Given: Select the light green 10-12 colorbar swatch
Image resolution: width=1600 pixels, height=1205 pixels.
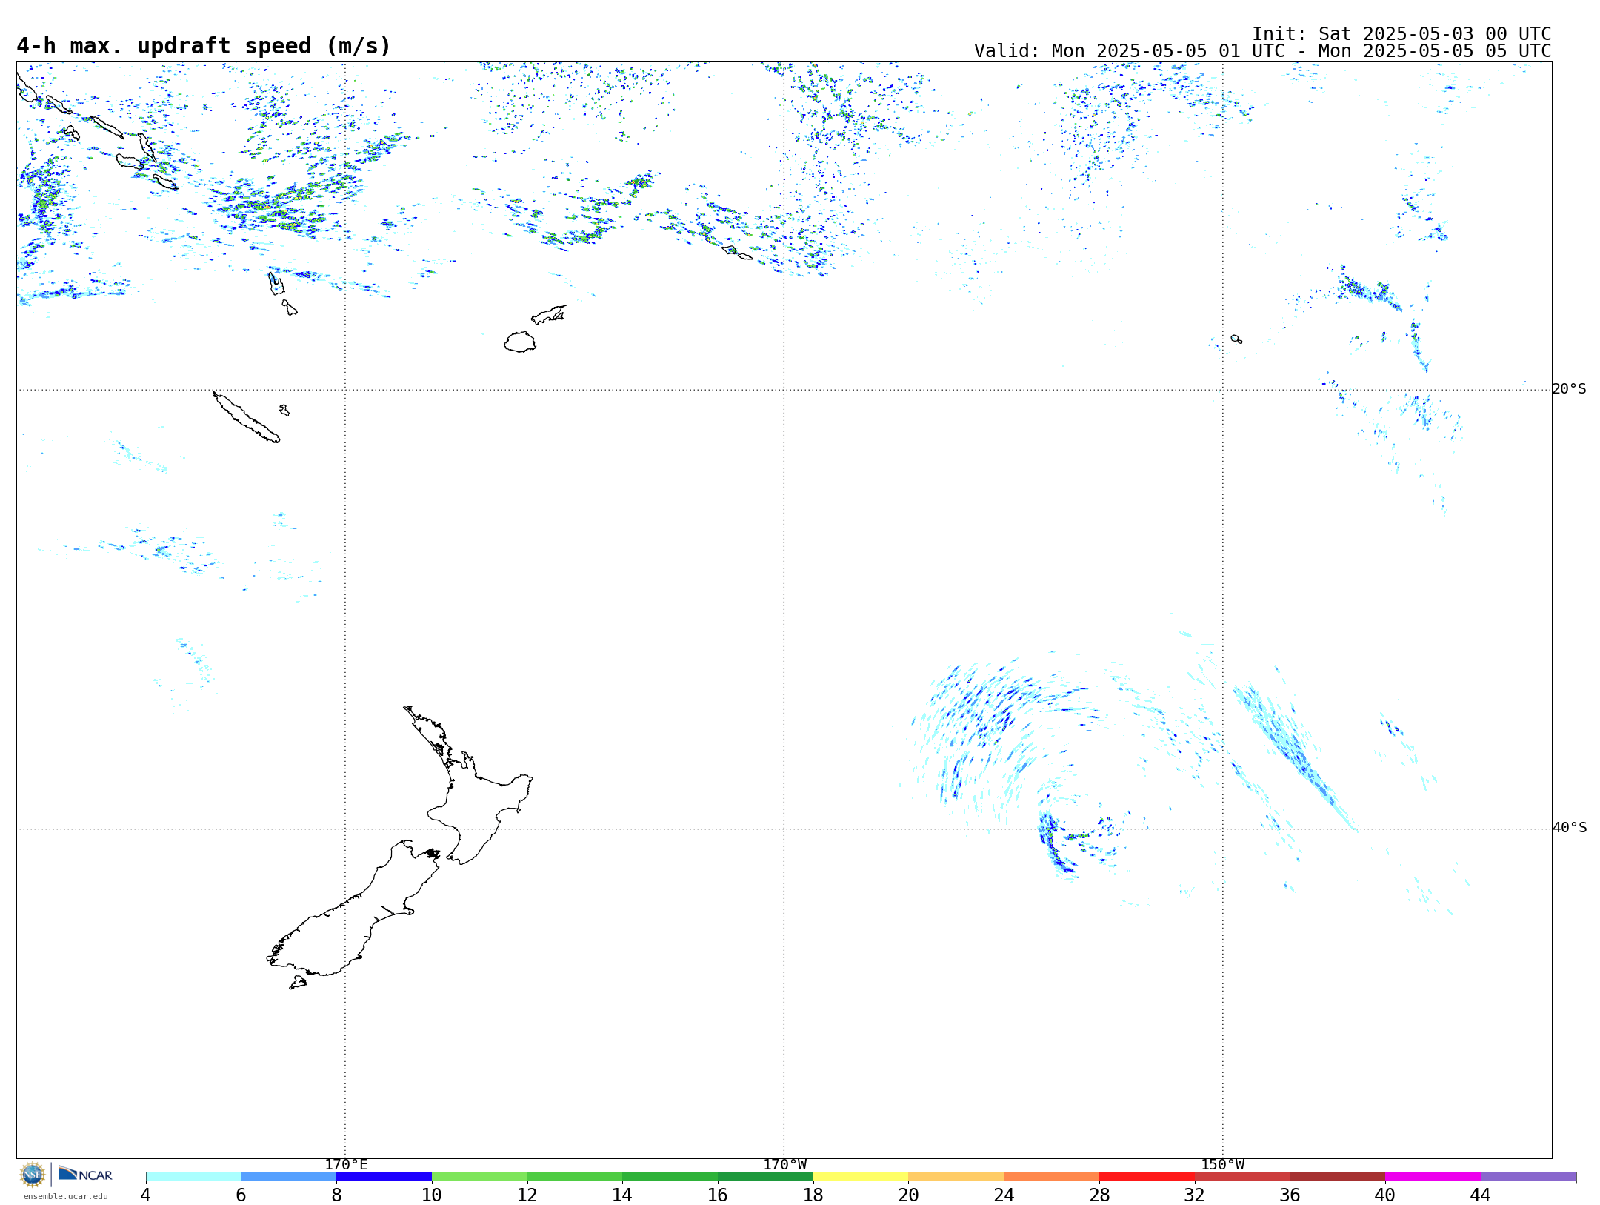Looking at the screenshot, I should (479, 1177).
